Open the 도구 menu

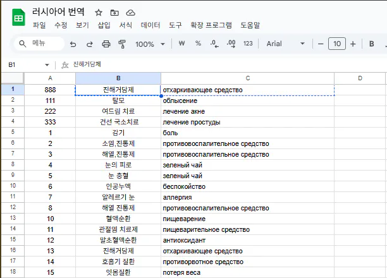tap(175, 25)
